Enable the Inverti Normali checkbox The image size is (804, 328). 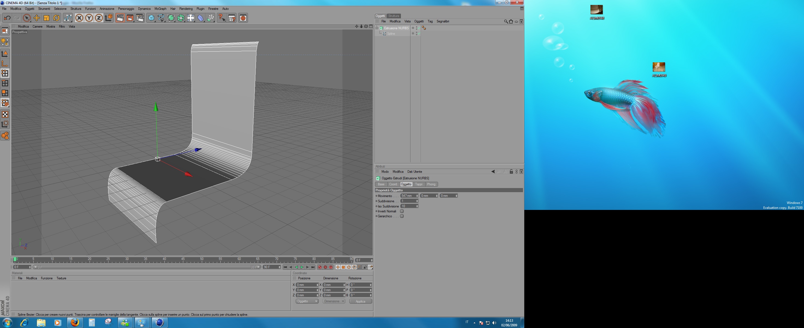[402, 211]
